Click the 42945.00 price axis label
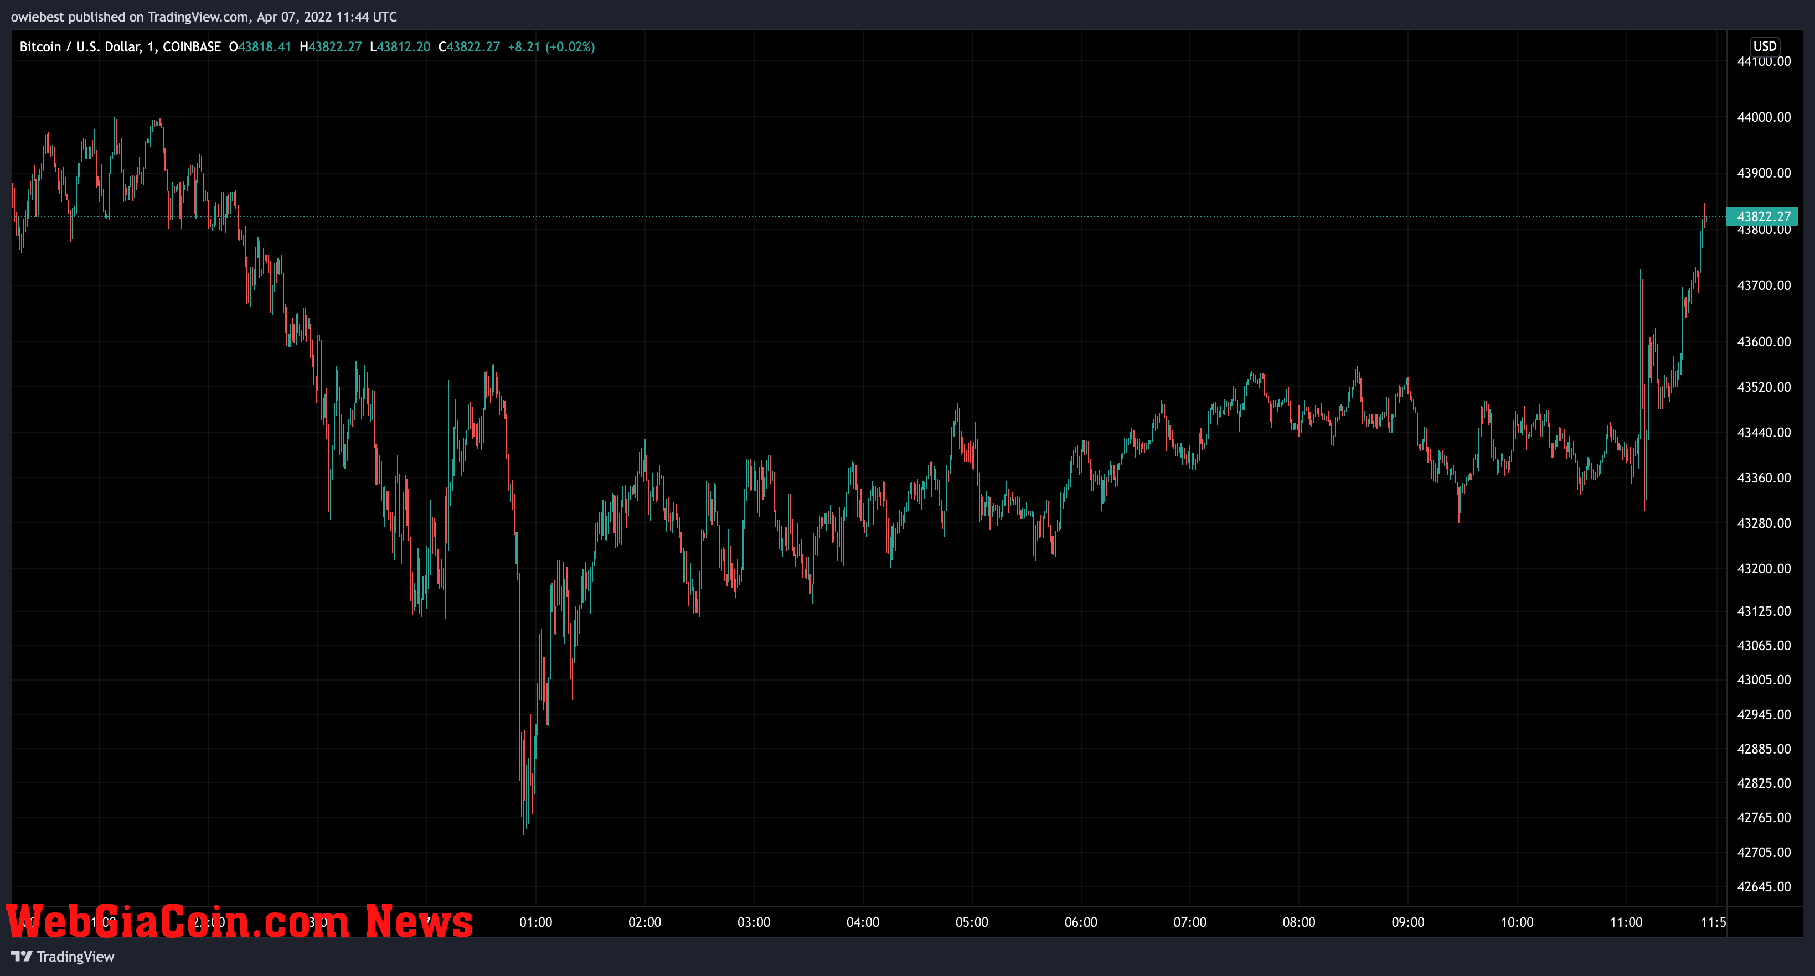This screenshot has height=976, width=1815. pyautogui.click(x=1764, y=715)
